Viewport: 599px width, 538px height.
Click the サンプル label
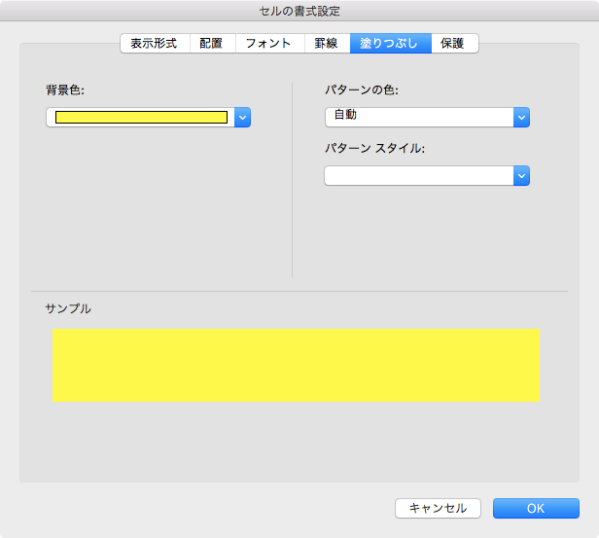point(68,308)
